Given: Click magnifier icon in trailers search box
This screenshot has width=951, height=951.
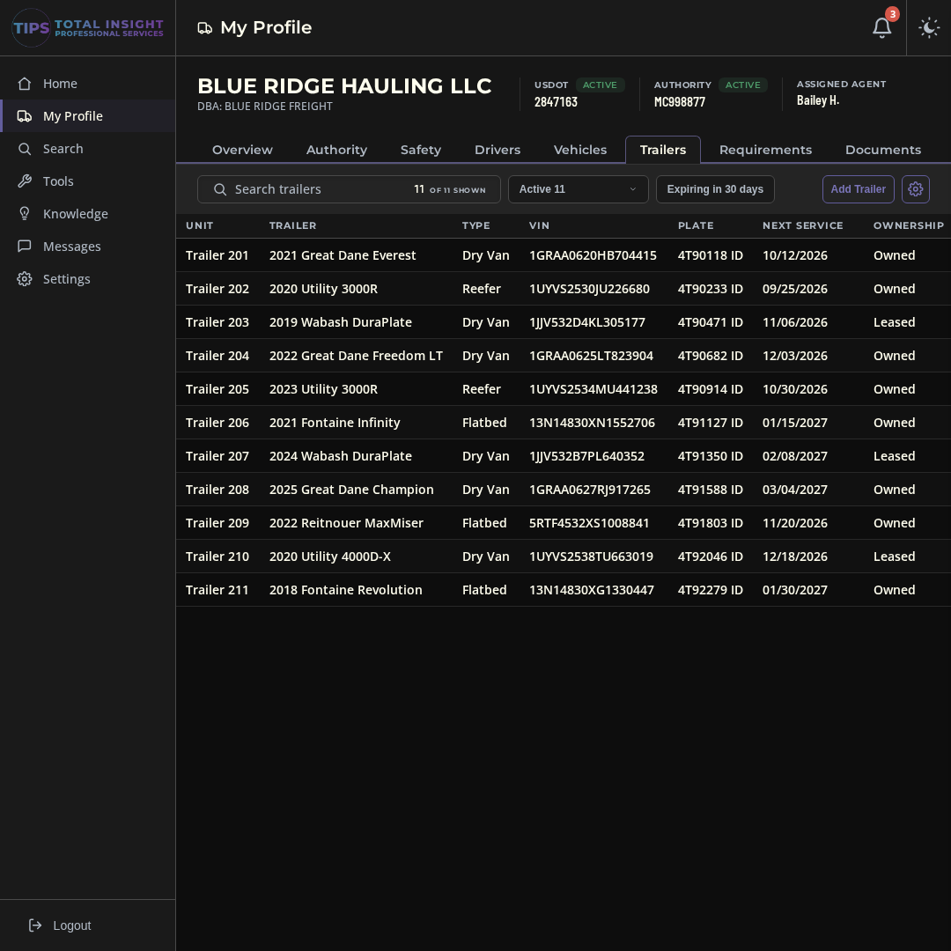Looking at the screenshot, I should pos(220,190).
